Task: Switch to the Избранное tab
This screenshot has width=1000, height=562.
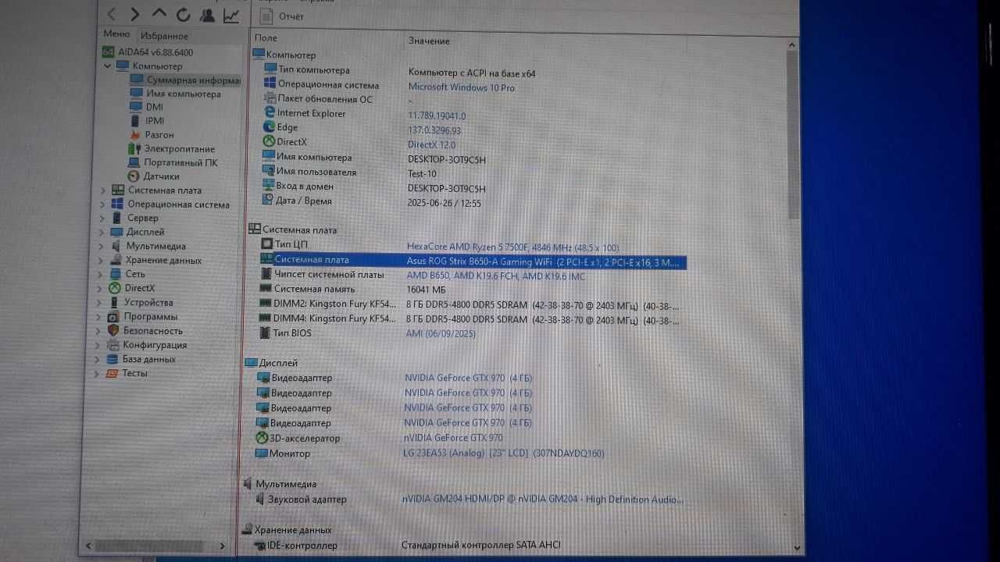Action: pyautogui.click(x=164, y=36)
